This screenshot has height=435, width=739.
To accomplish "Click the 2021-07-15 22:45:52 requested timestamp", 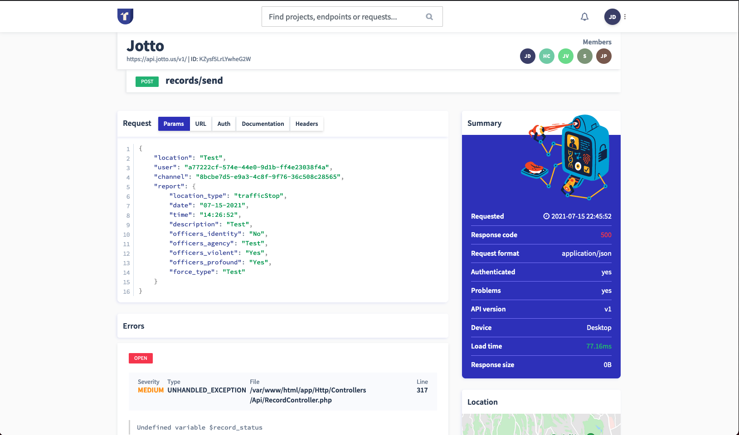I will 581,216.
